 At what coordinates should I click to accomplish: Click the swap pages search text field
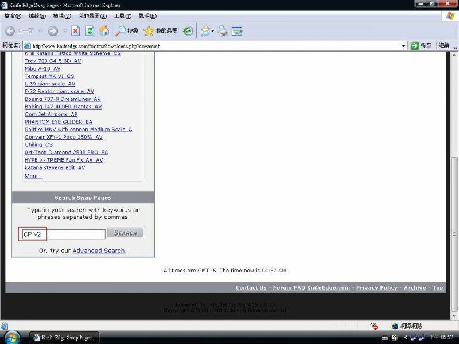(64, 234)
